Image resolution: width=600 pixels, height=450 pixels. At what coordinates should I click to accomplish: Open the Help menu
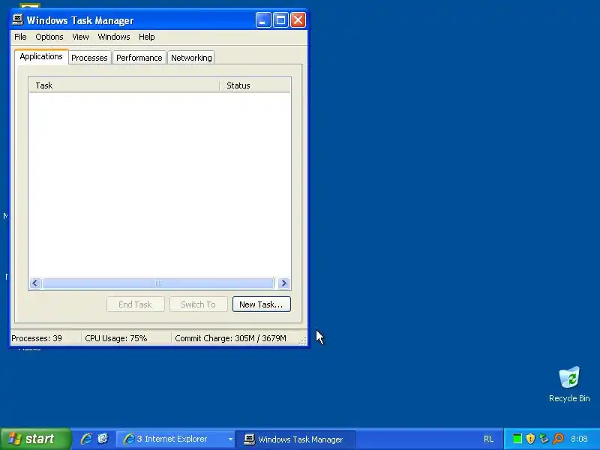pyautogui.click(x=146, y=37)
